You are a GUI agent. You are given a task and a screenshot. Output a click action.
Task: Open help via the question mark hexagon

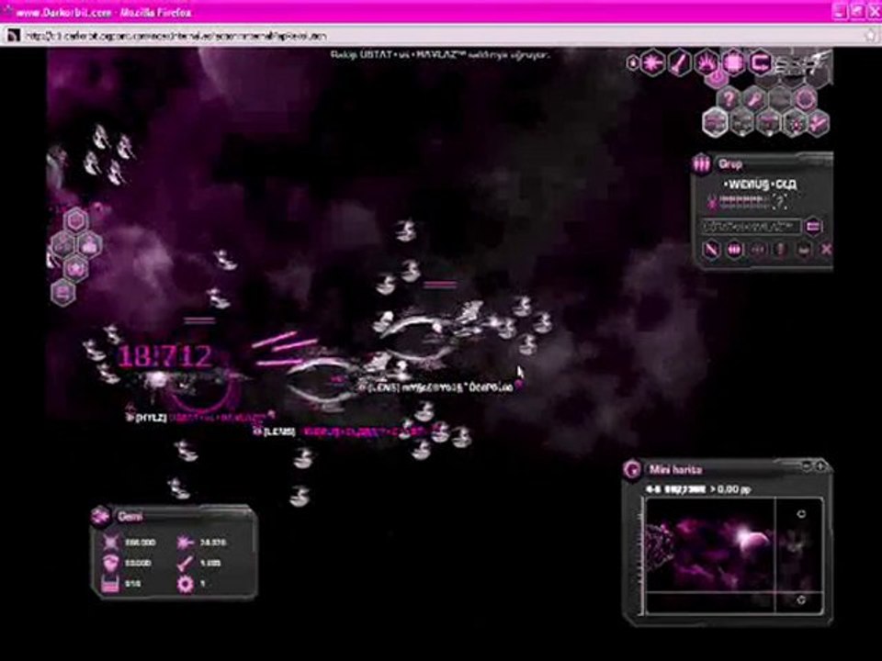click(728, 99)
